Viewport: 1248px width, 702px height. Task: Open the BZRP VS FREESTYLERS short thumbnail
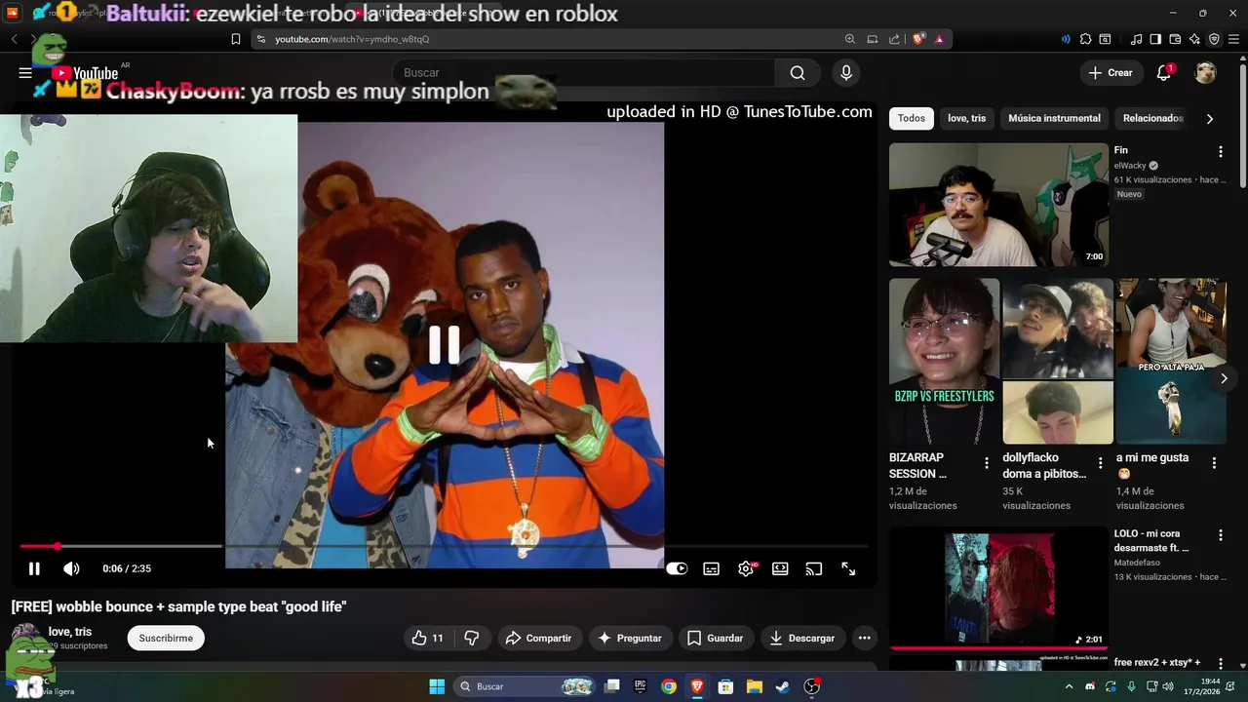click(x=944, y=362)
